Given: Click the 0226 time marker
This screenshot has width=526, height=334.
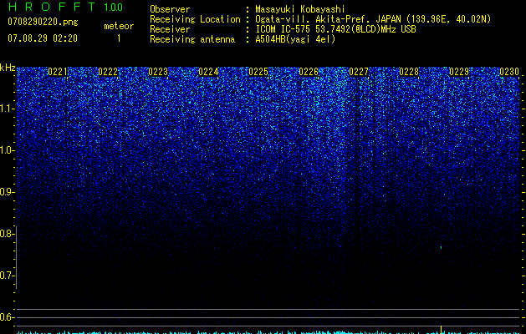Looking at the screenshot, I should pos(309,72).
